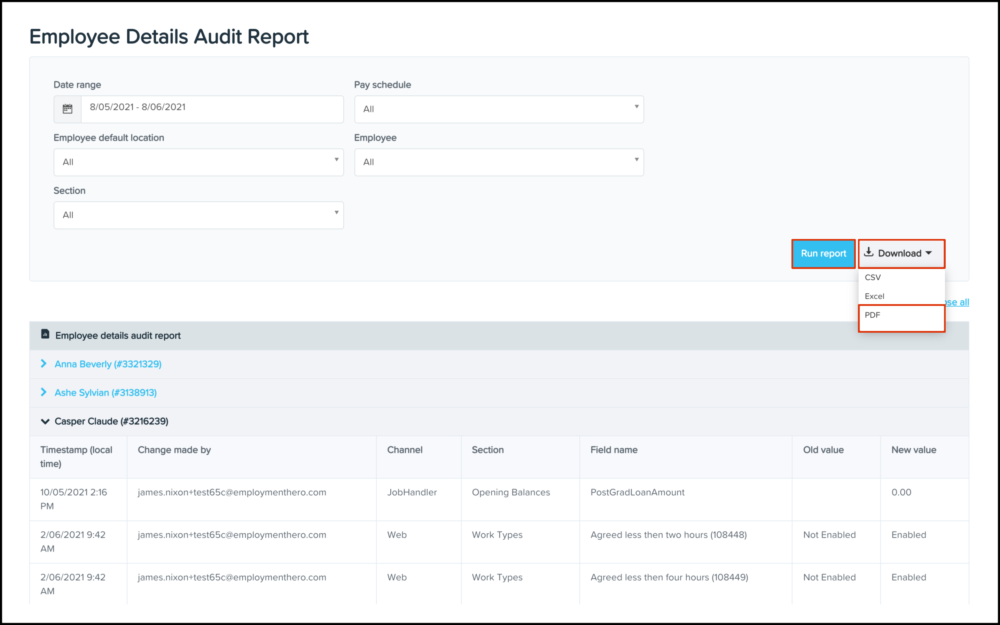The width and height of the screenshot is (1000, 625).
Task: Expand Ashe Sylvian chevron arrow
Action: [x=44, y=392]
